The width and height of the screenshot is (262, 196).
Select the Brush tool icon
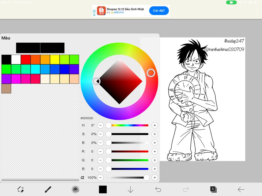(48, 190)
